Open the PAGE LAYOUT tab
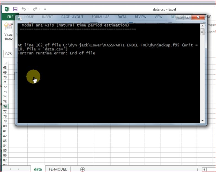 point(72,17)
